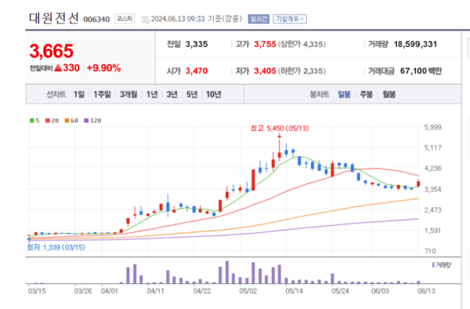This screenshot has height=309, width=470.
Task: Click the 최저 1,339 (03/15) marker
Action: coord(56,247)
